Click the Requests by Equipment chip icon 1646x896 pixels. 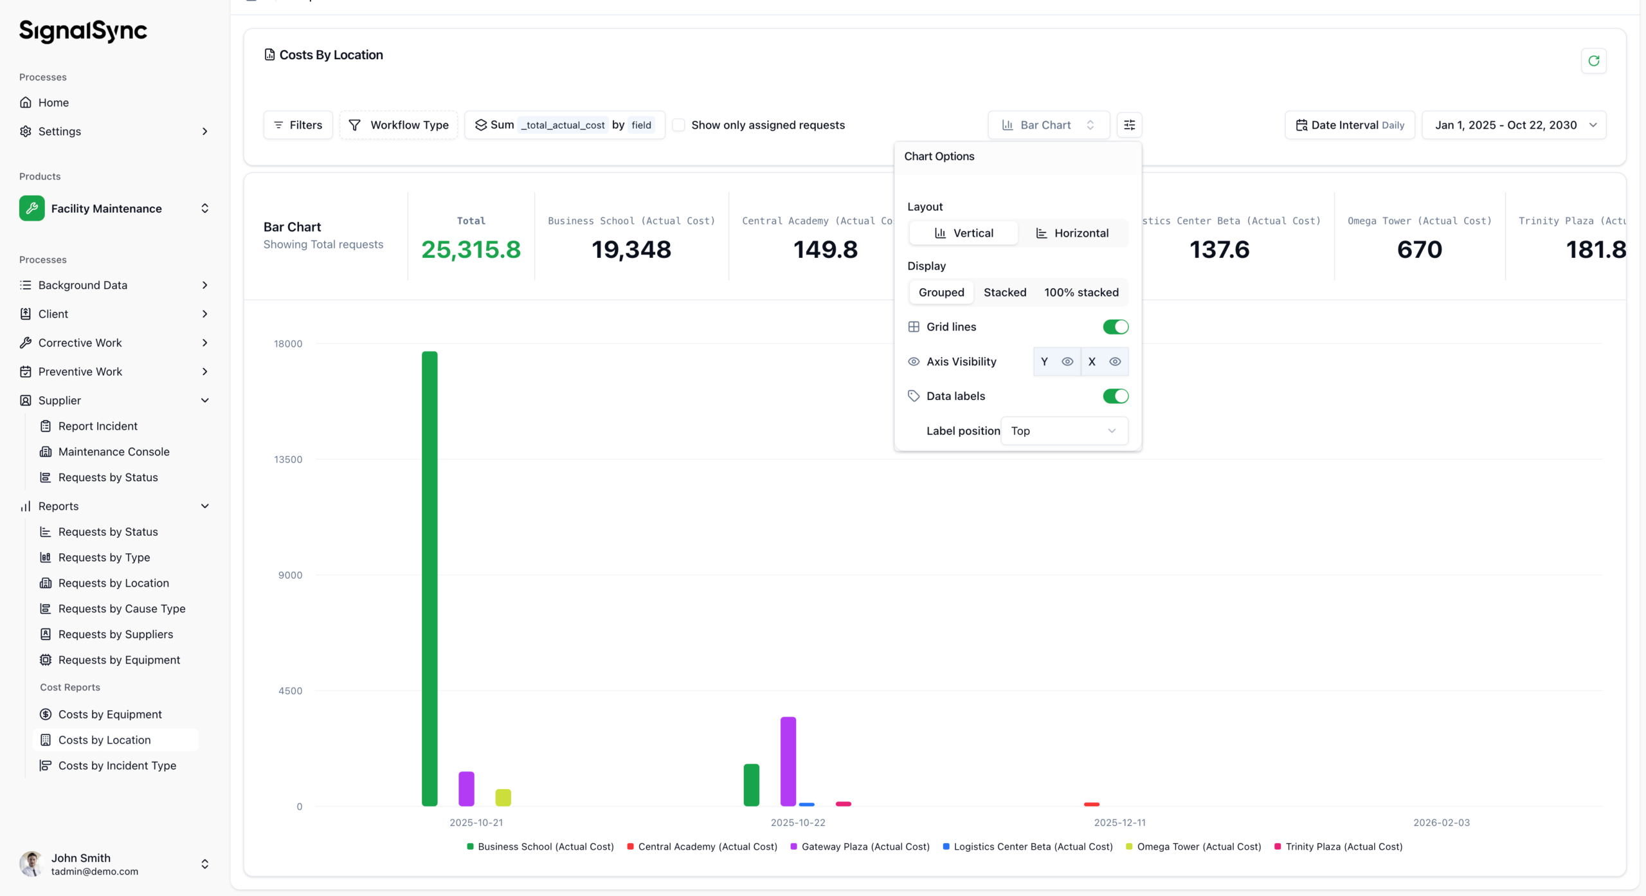coord(46,660)
